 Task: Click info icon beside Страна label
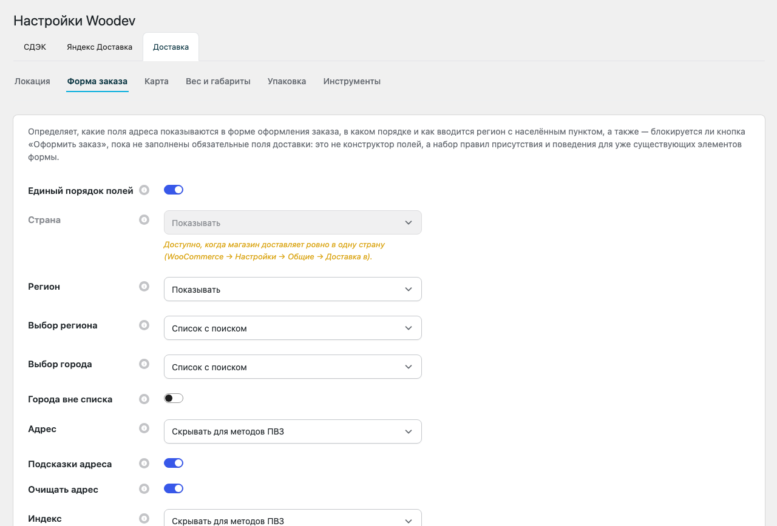tap(144, 220)
